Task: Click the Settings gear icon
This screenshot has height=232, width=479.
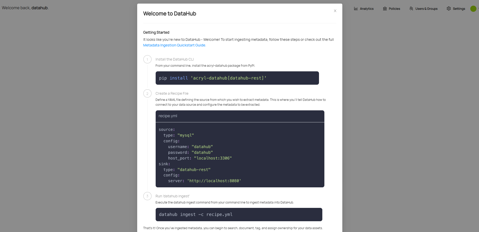Action: [449, 8]
